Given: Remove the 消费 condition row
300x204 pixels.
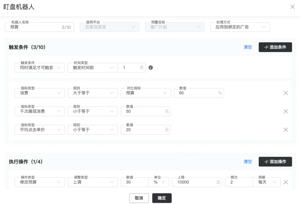Looking at the screenshot, I should 286,93.
